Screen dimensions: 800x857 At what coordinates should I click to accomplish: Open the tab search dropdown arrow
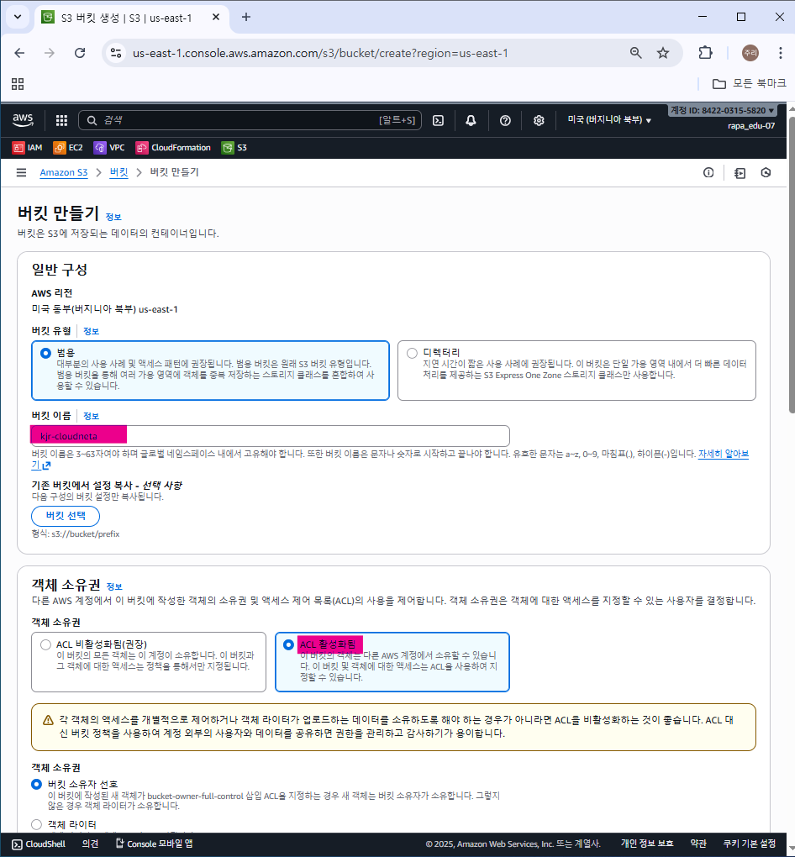[x=18, y=17]
